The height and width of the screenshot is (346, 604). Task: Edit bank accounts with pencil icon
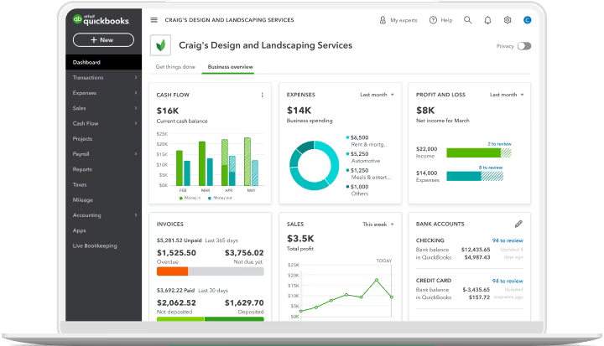pos(518,224)
